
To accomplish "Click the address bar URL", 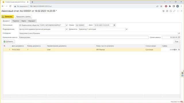I will [41, 6].
